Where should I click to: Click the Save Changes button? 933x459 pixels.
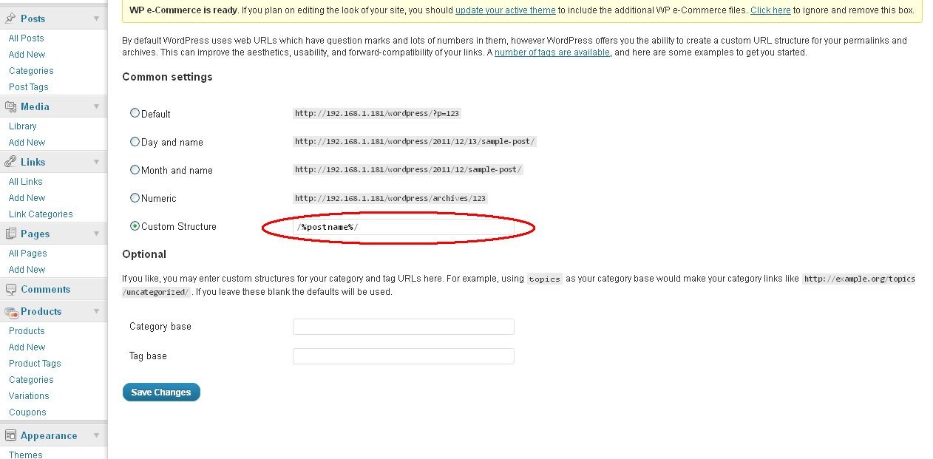pos(161,392)
